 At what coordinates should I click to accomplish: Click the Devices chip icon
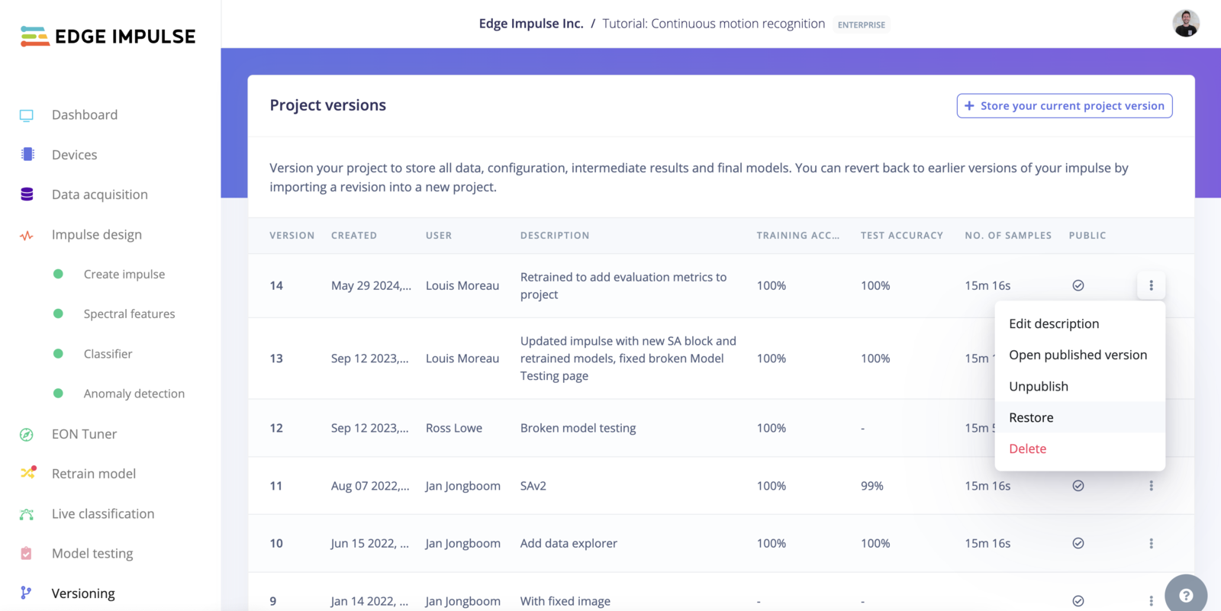[x=27, y=155]
